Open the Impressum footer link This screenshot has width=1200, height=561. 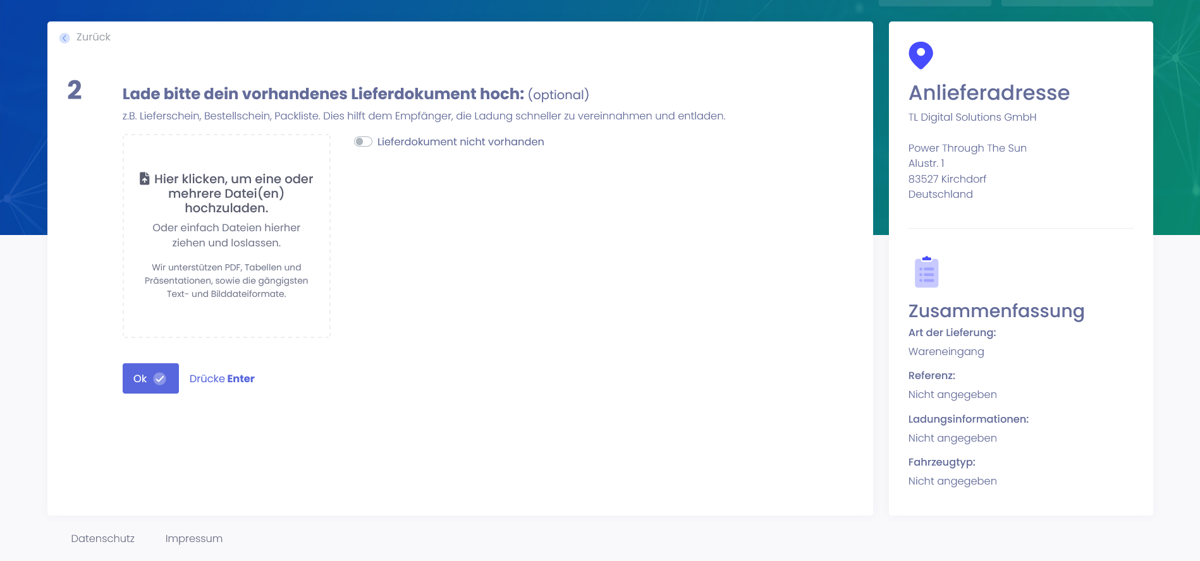pos(193,538)
